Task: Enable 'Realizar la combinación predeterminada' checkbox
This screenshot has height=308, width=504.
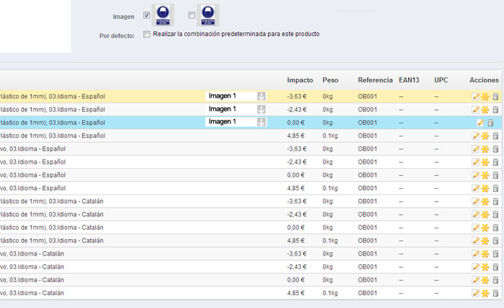Action: point(147,34)
